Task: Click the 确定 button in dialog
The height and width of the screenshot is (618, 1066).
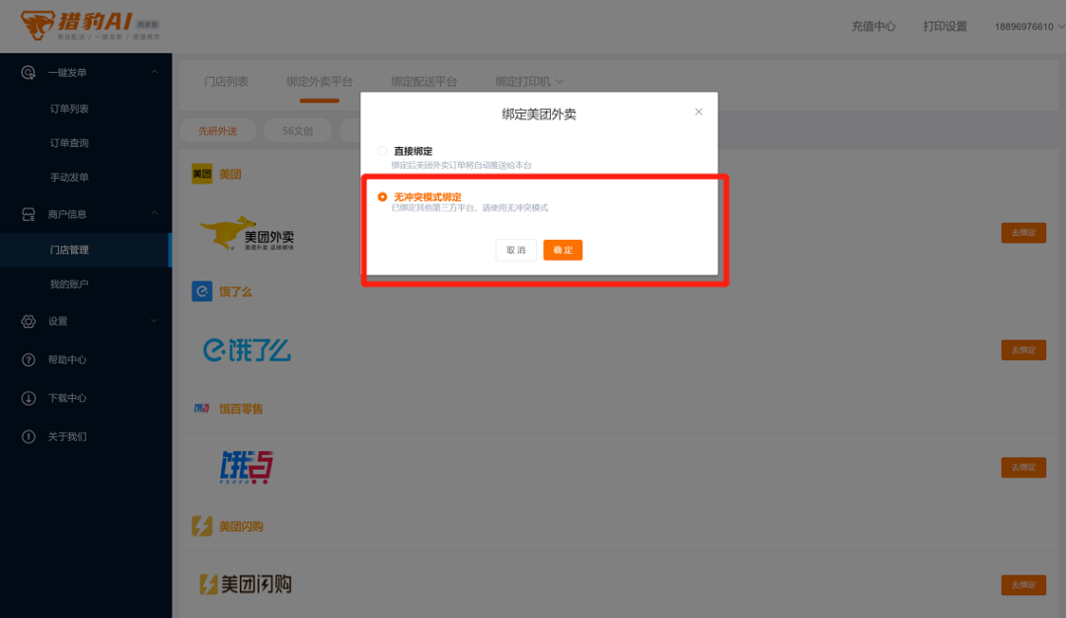Action: 563,250
